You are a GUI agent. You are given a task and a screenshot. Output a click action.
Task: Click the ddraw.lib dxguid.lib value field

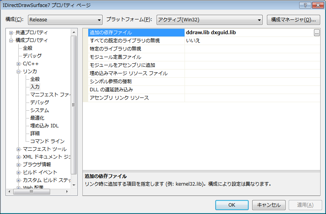[x=249, y=33]
